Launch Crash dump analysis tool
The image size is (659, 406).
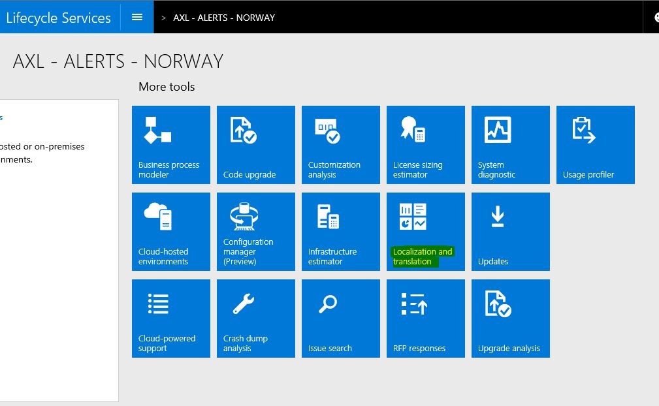[256, 319]
